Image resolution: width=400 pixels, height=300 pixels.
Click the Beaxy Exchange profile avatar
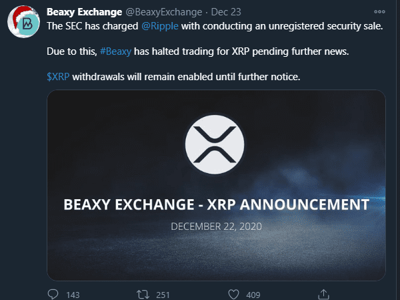(22, 23)
